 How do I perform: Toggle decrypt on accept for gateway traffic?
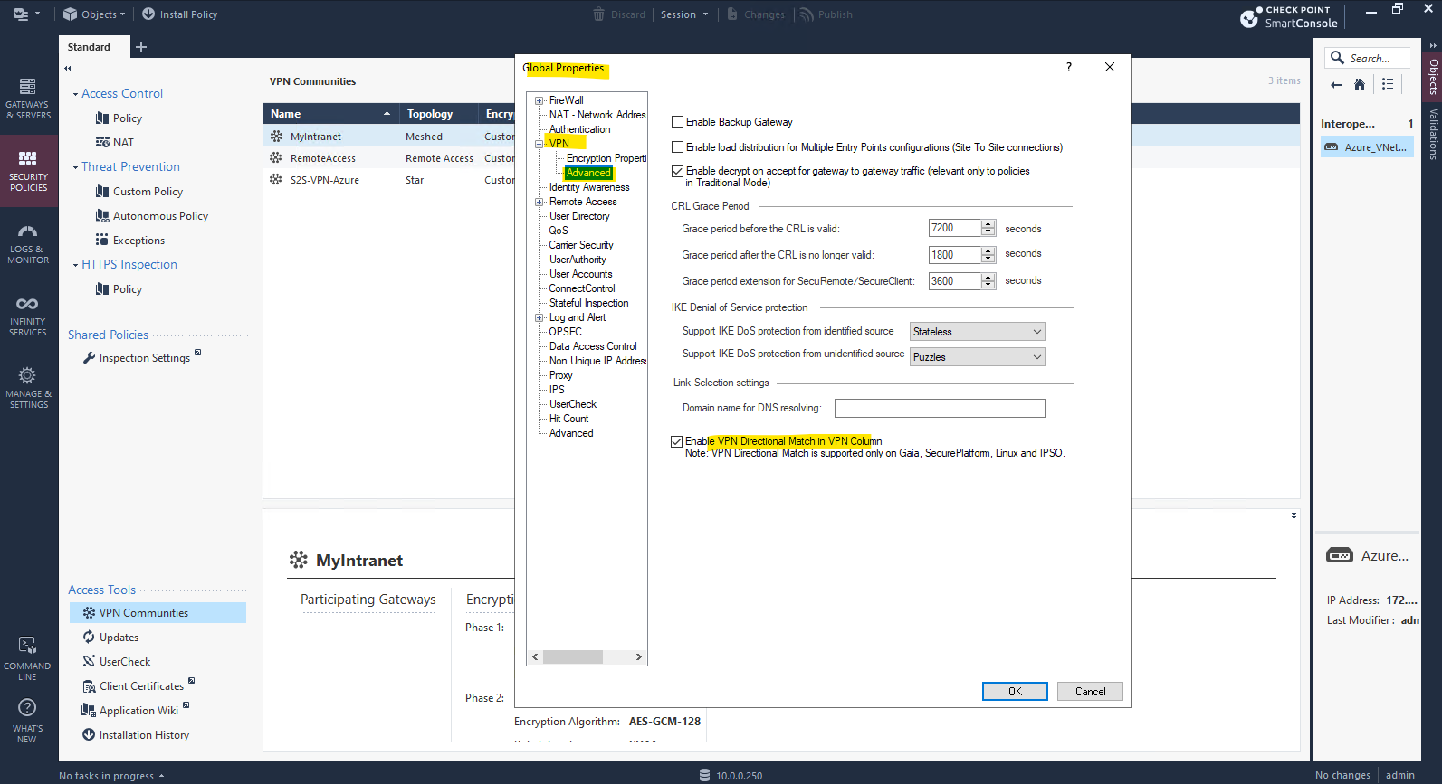pyautogui.click(x=677, y=171)
